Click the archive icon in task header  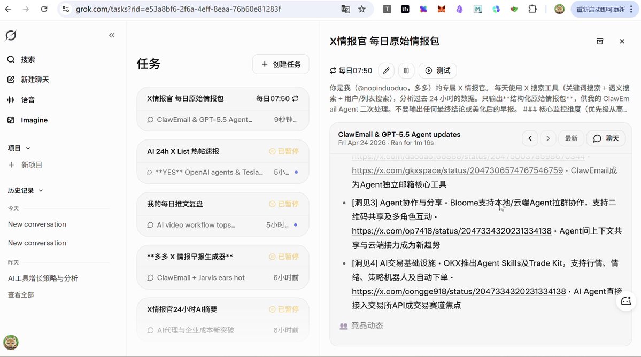coord(600,41)
